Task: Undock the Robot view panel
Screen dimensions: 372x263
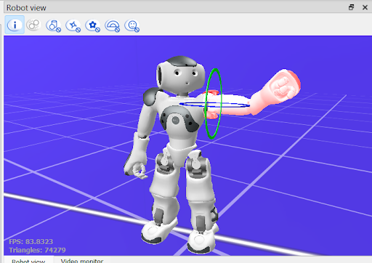Action: [351, 7]
